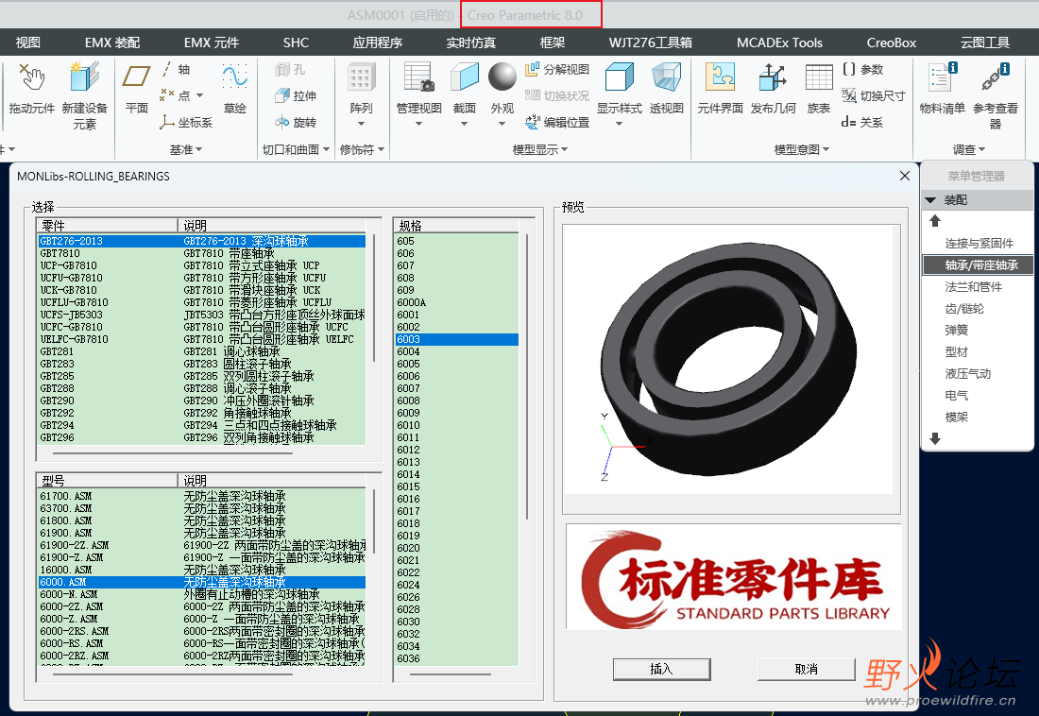
Task: Open the 框架 ribbon tab
Action: point(553,43)
